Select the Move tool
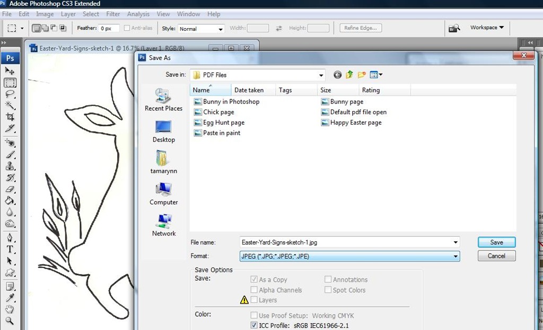 (x=10, y=71)
